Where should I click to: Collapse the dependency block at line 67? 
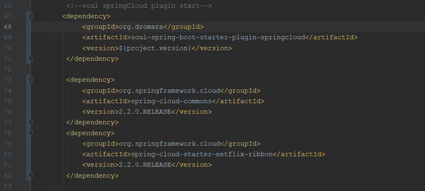[31, 17]
